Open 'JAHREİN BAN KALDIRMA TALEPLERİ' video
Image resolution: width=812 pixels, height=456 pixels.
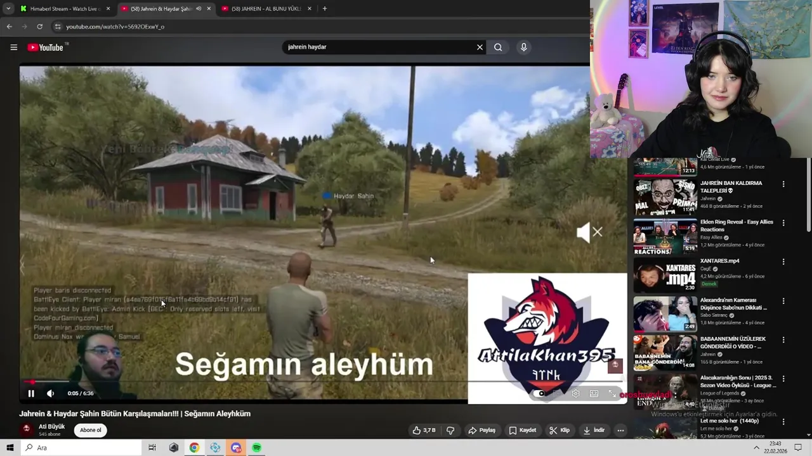click(731, 187)
